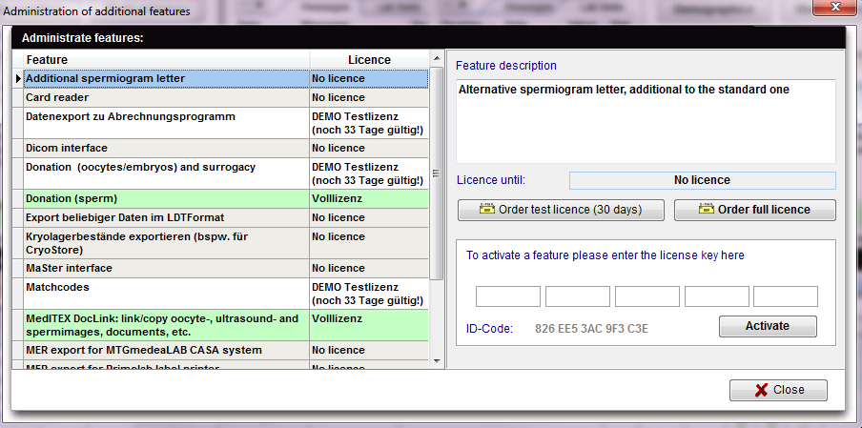862x428 pixels.
Task: Click the feature list vertical scrollbar thumb
Action: [437, 173]
